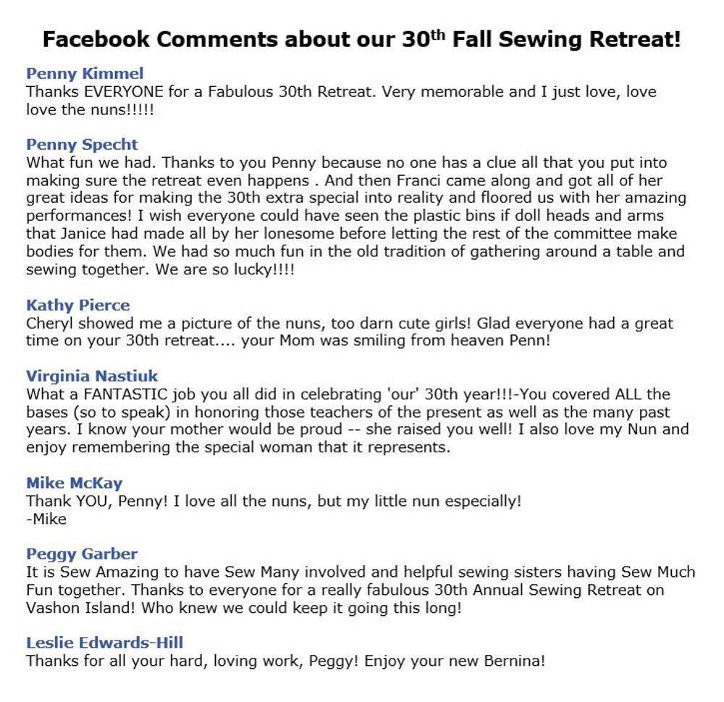The height and width of the screenshot is (702, 724).
Task: Click the name Cheryl in Pierce's comment
Action: click(x=49, y=323)
